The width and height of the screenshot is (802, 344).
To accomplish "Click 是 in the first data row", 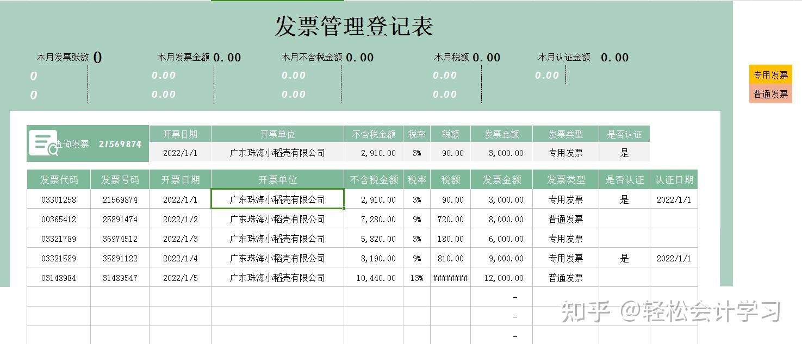I will click(x=624, y=199).
